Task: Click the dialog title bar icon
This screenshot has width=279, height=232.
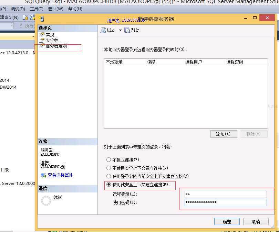Action: (x=41, y=19)
